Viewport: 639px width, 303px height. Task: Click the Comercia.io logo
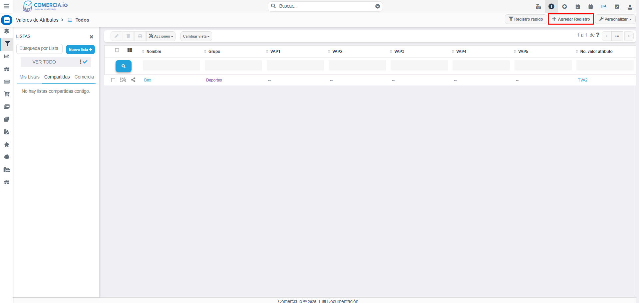coord(45,6)
